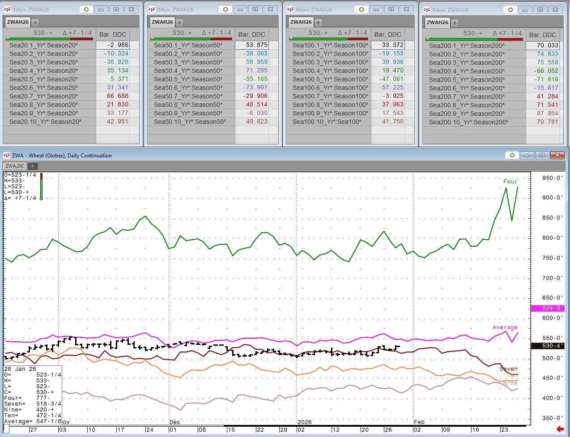Viewport: 570px width, 437px height.
Task: Click the red arrow at the chart's bottom right
Action: [560, 429]
